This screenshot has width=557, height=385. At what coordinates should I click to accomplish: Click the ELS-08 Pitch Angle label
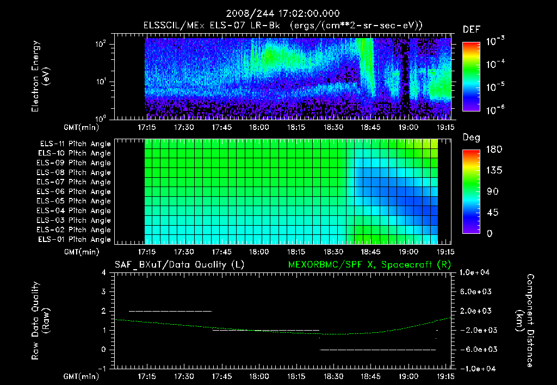[x=74, y=172]
